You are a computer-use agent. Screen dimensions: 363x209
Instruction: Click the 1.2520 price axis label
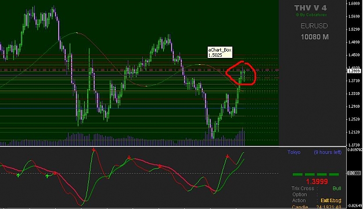354,119
